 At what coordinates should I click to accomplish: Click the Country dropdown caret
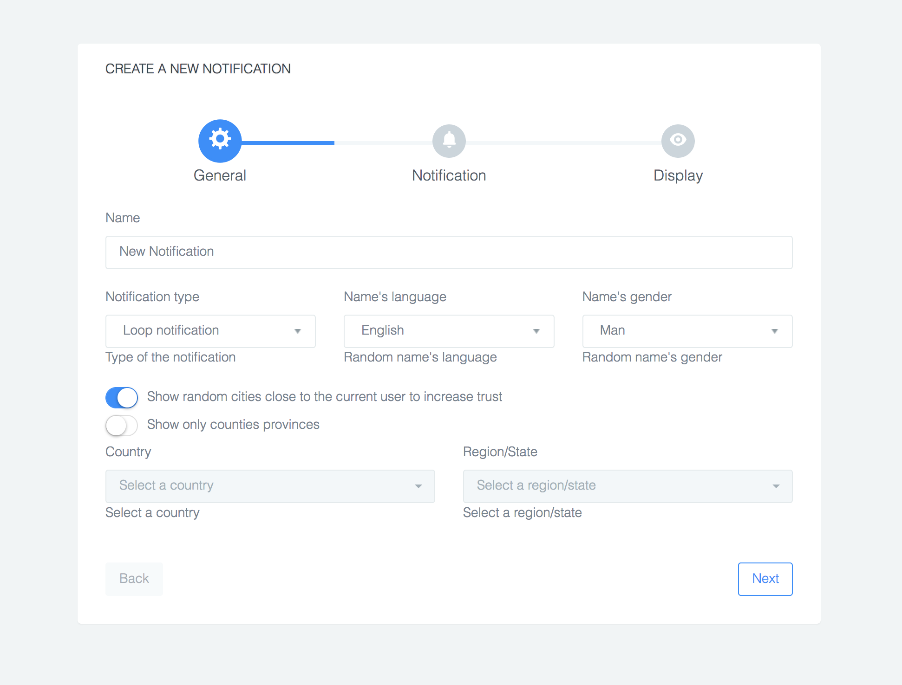(x=418, y=486)
